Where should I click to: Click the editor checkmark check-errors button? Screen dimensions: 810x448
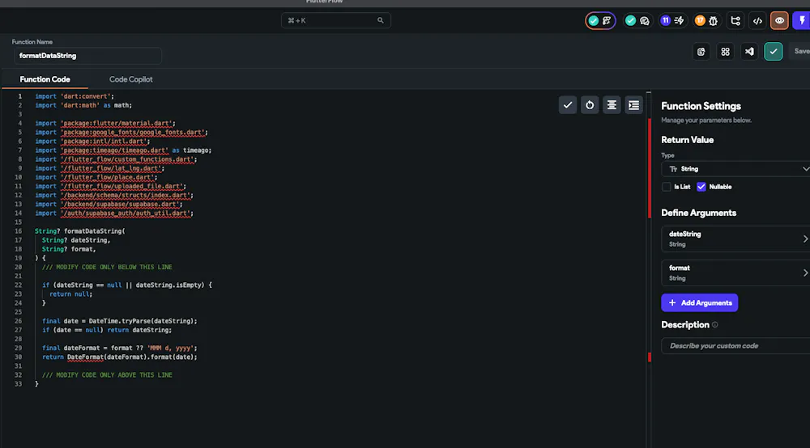568,105
